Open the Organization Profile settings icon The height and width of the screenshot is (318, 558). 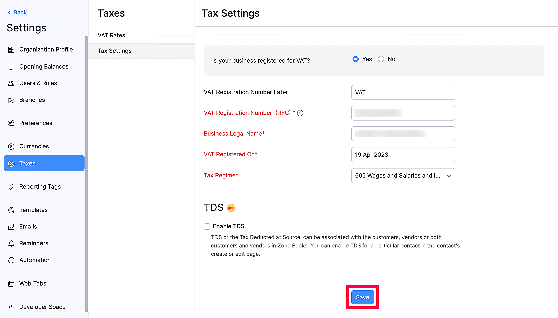[x=11, y=49]
